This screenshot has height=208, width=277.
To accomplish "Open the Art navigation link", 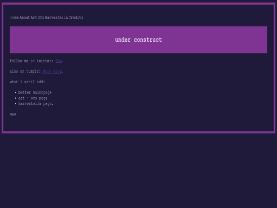I will pos(34,17).
